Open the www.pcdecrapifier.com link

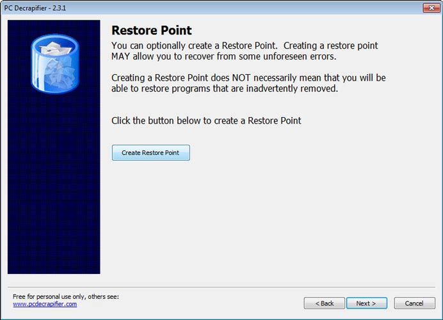click(x=45, y=304)
